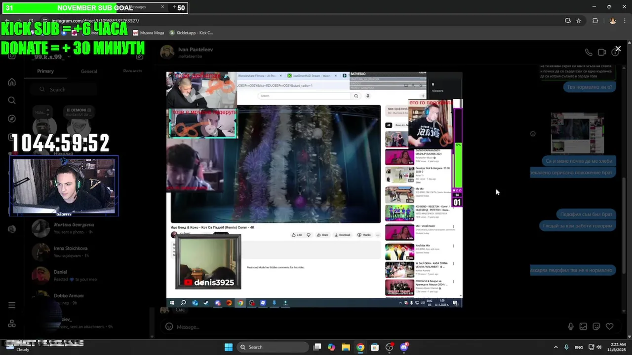
Task: Open the Daniel conversation
Action: (89, 275)
